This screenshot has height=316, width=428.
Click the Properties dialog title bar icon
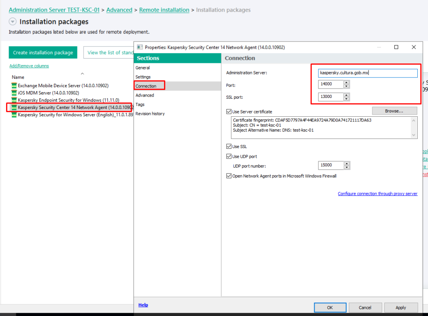coord(140,47)
